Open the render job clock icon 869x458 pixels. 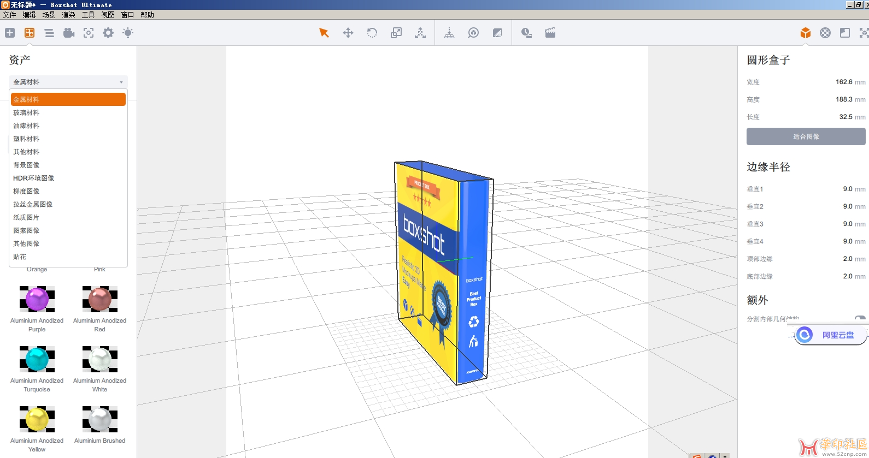[526, 33]
